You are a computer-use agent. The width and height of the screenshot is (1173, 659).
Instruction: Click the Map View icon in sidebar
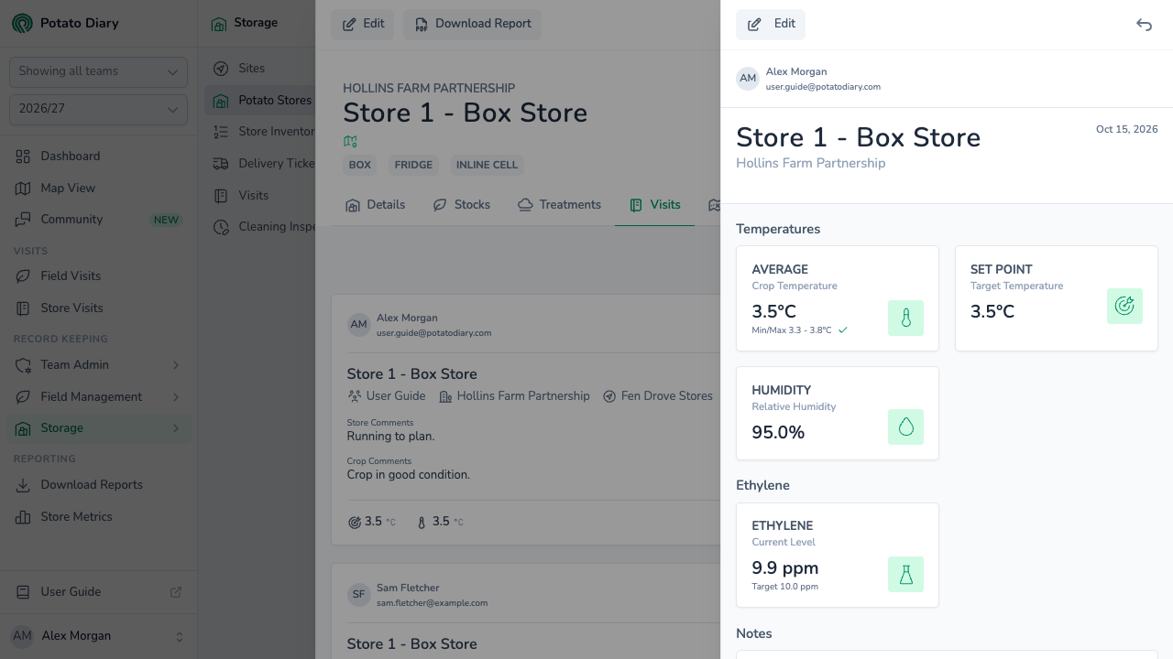(23, 189)
